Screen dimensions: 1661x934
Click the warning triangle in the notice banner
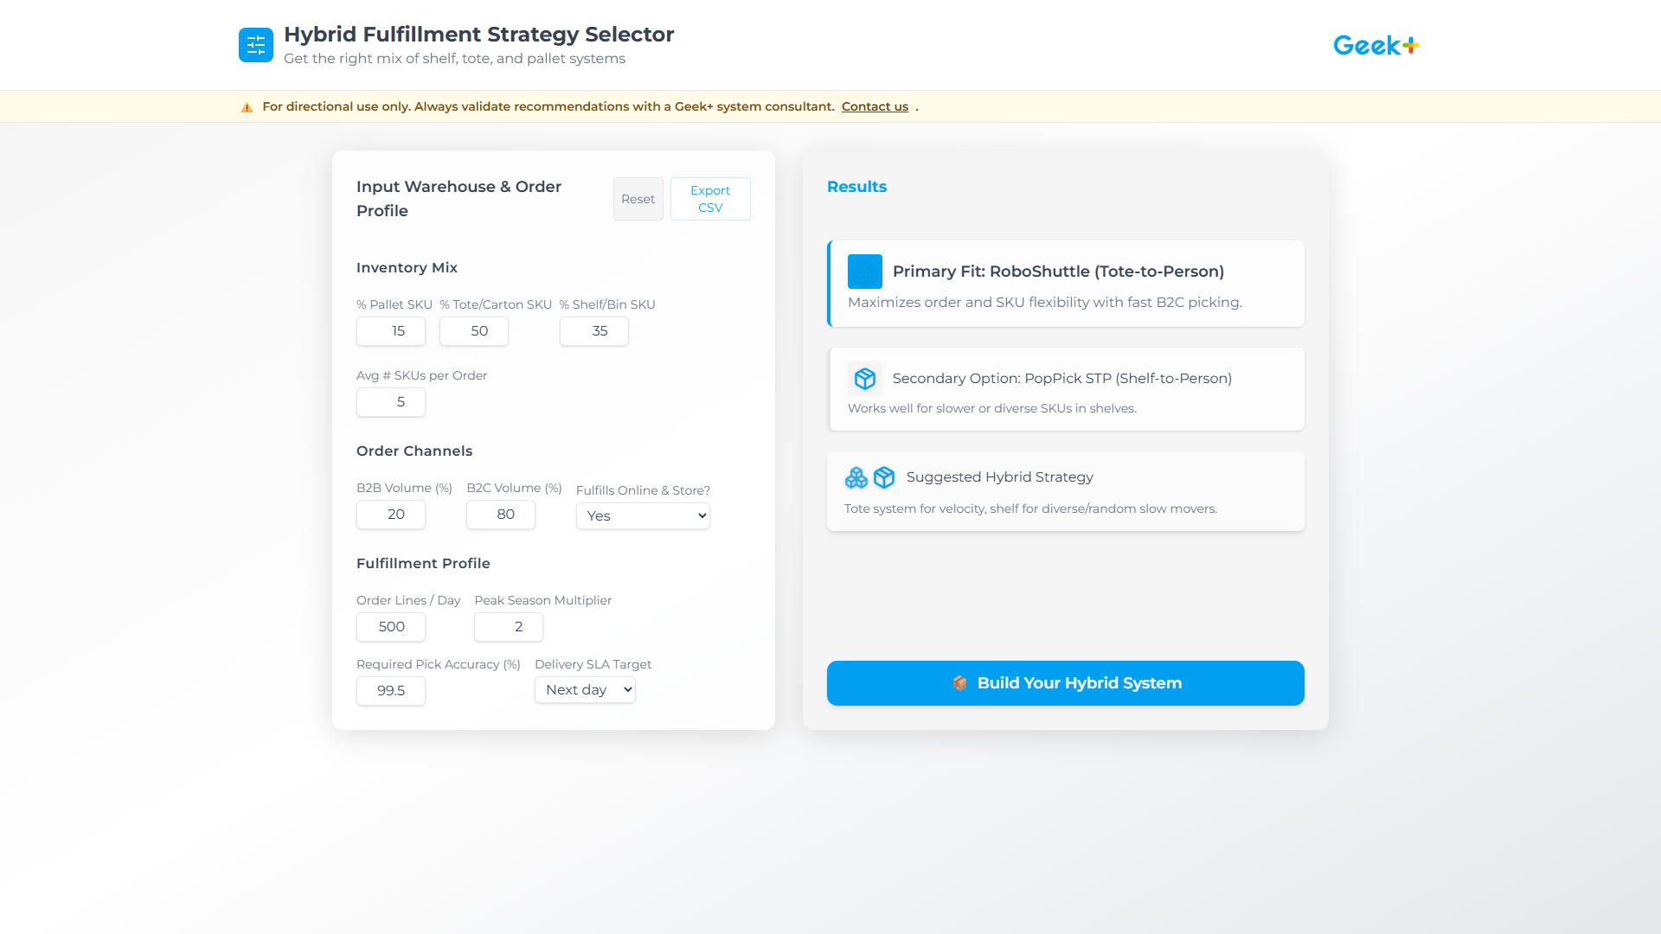[247, 106]
